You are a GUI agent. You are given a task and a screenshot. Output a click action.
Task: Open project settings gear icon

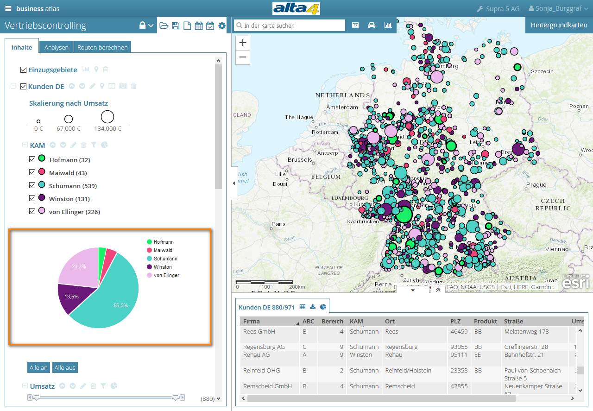pos(222,25)
